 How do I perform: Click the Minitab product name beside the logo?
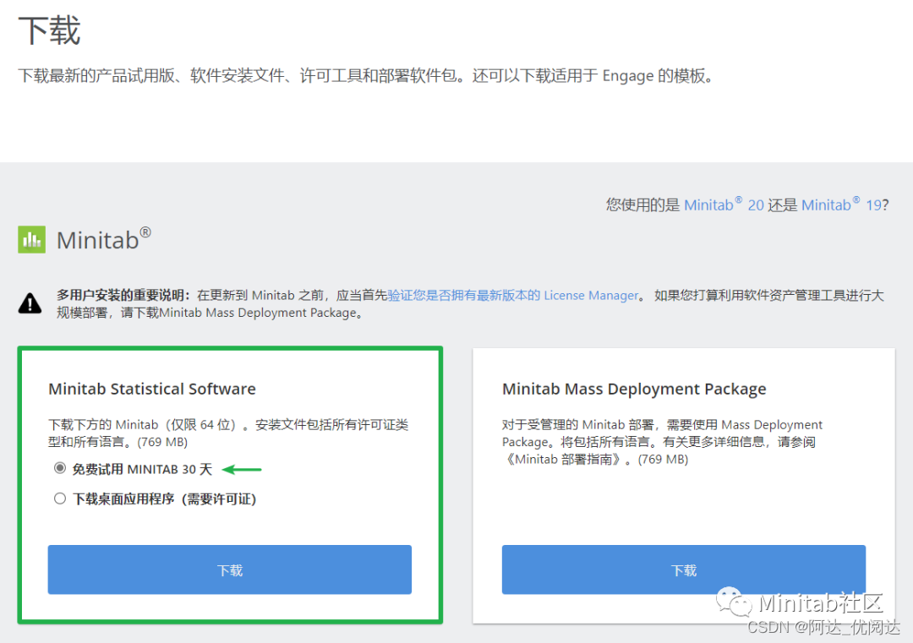(104, 240)
